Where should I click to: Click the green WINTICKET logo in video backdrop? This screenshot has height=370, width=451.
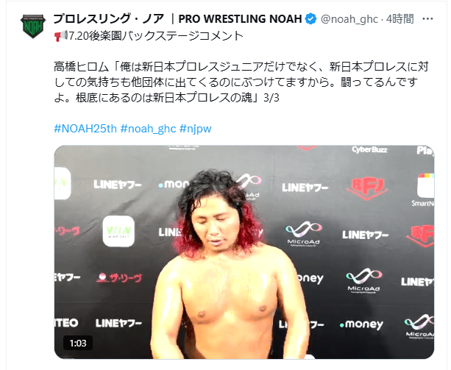(x=118, y=232)
